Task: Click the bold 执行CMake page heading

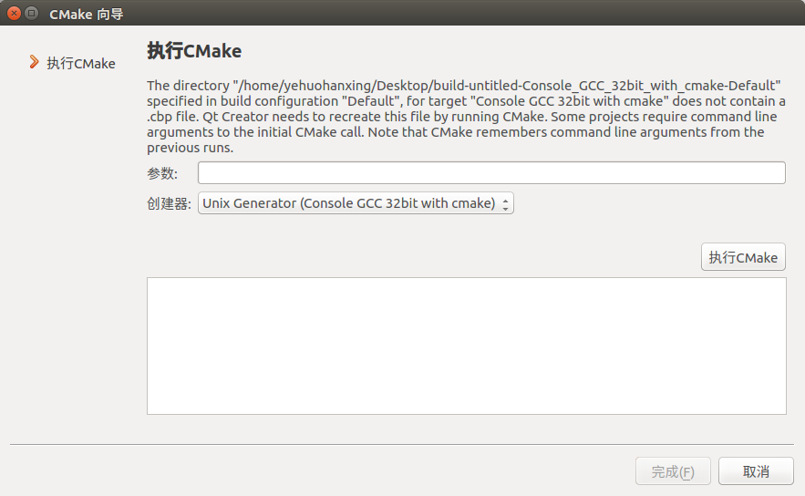Action: pos(194,51)
